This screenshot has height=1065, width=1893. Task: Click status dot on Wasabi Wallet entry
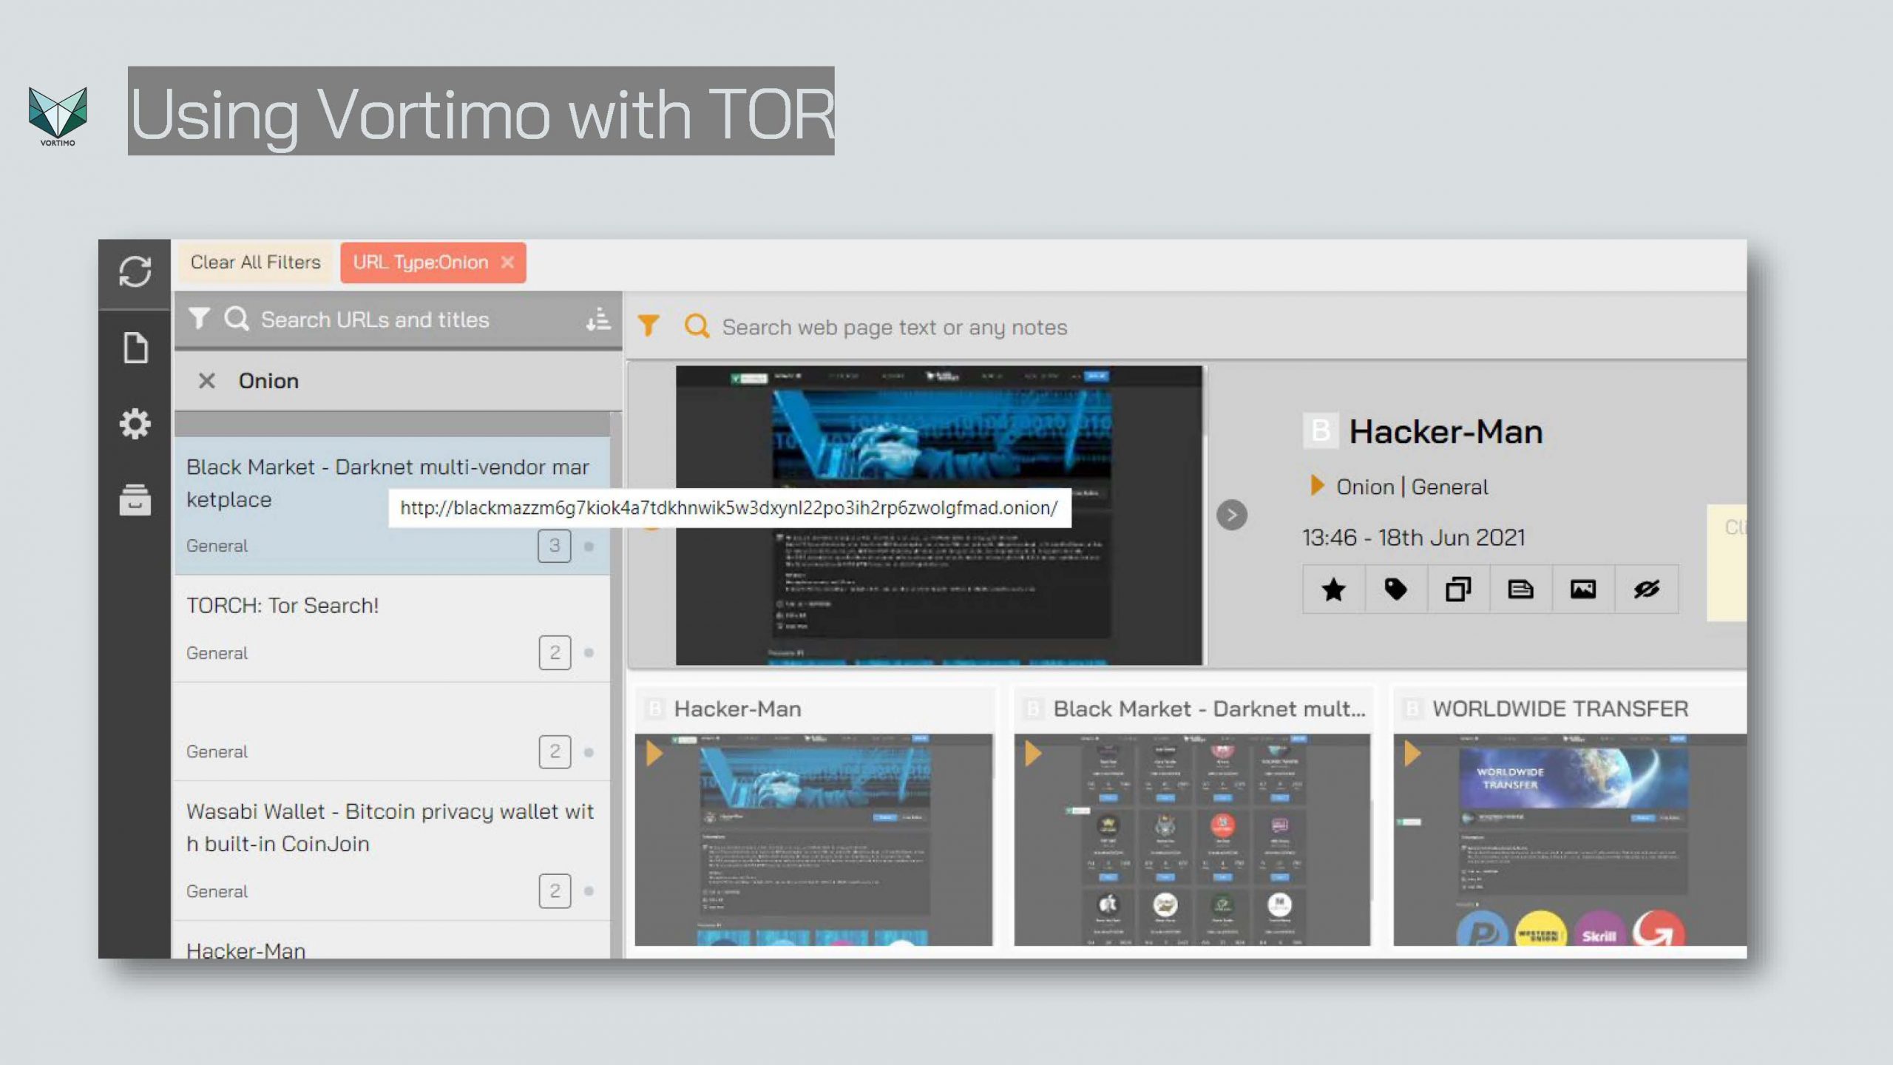point(589,890)
